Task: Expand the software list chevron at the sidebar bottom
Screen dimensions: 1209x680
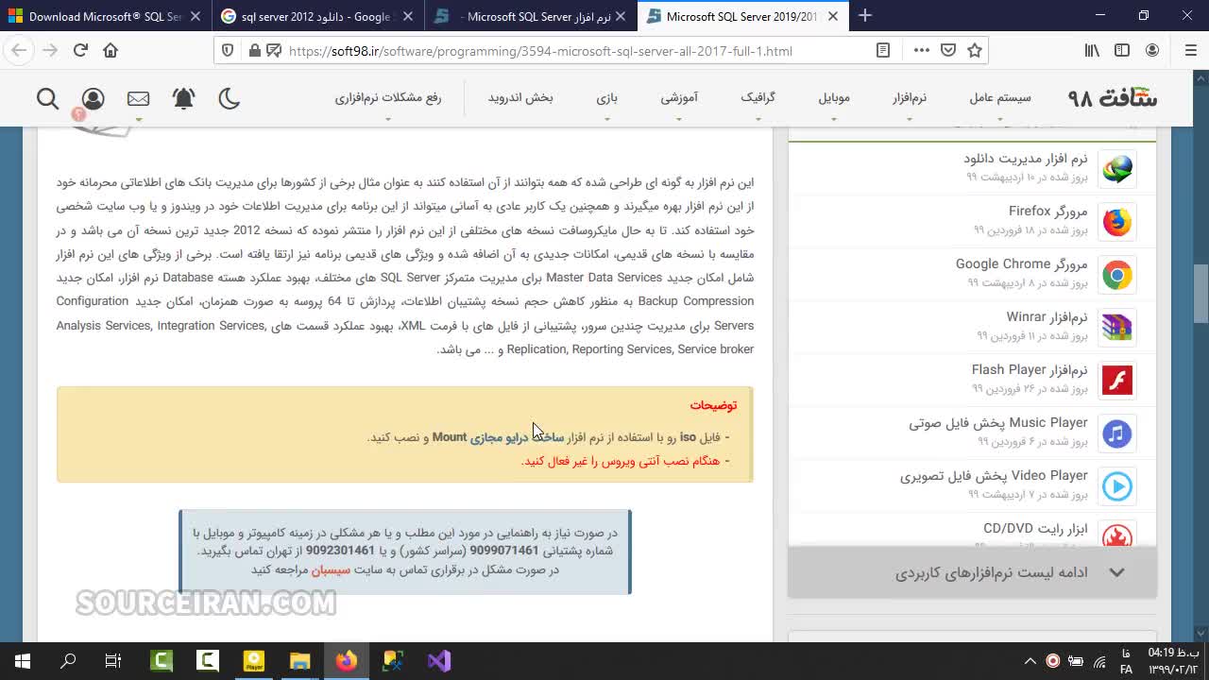Action: [x=1116, y=572]
